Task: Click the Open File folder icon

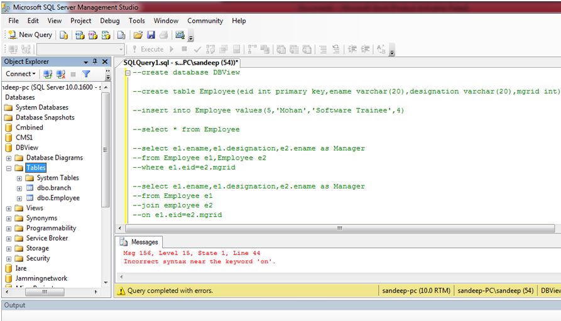Action: 138,35
